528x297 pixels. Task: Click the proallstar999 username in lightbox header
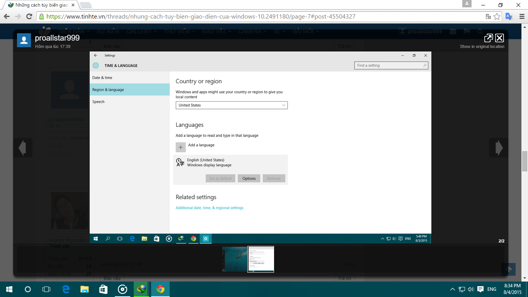[57, 38]
